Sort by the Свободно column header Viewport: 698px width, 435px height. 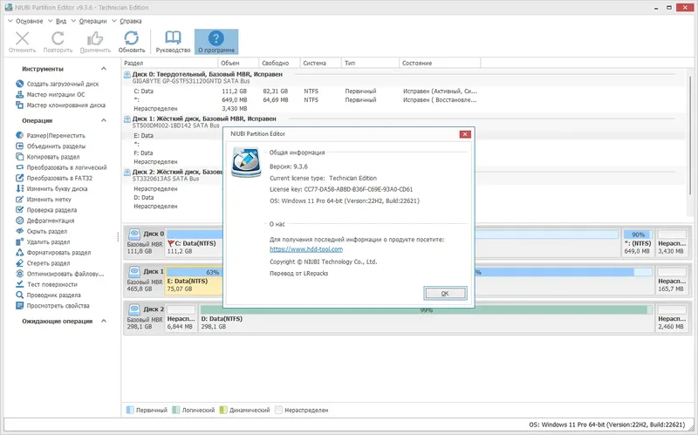click(279, 63)
